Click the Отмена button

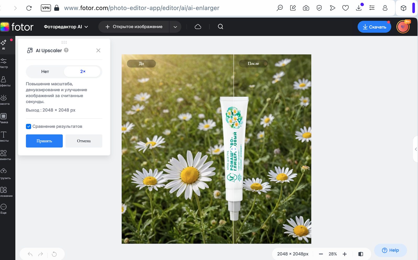pyautogui.click(x=84, y=141)
